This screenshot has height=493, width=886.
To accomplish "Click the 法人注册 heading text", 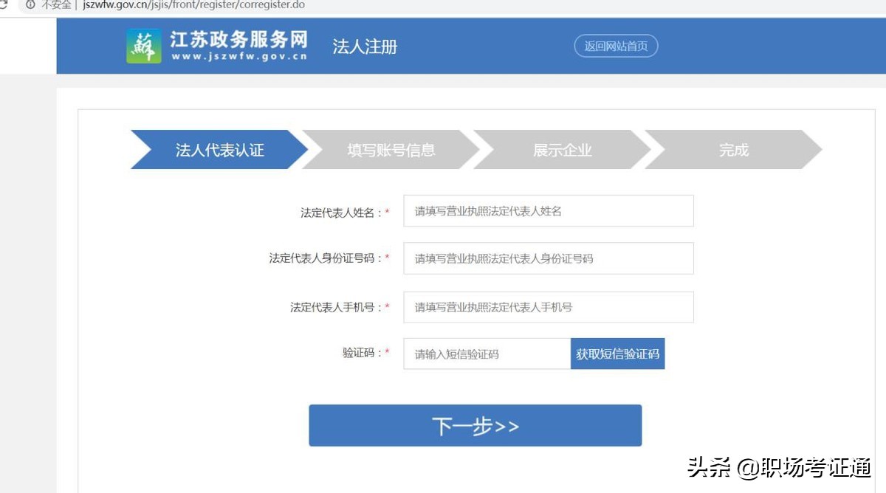I will (x=365, y=46).
